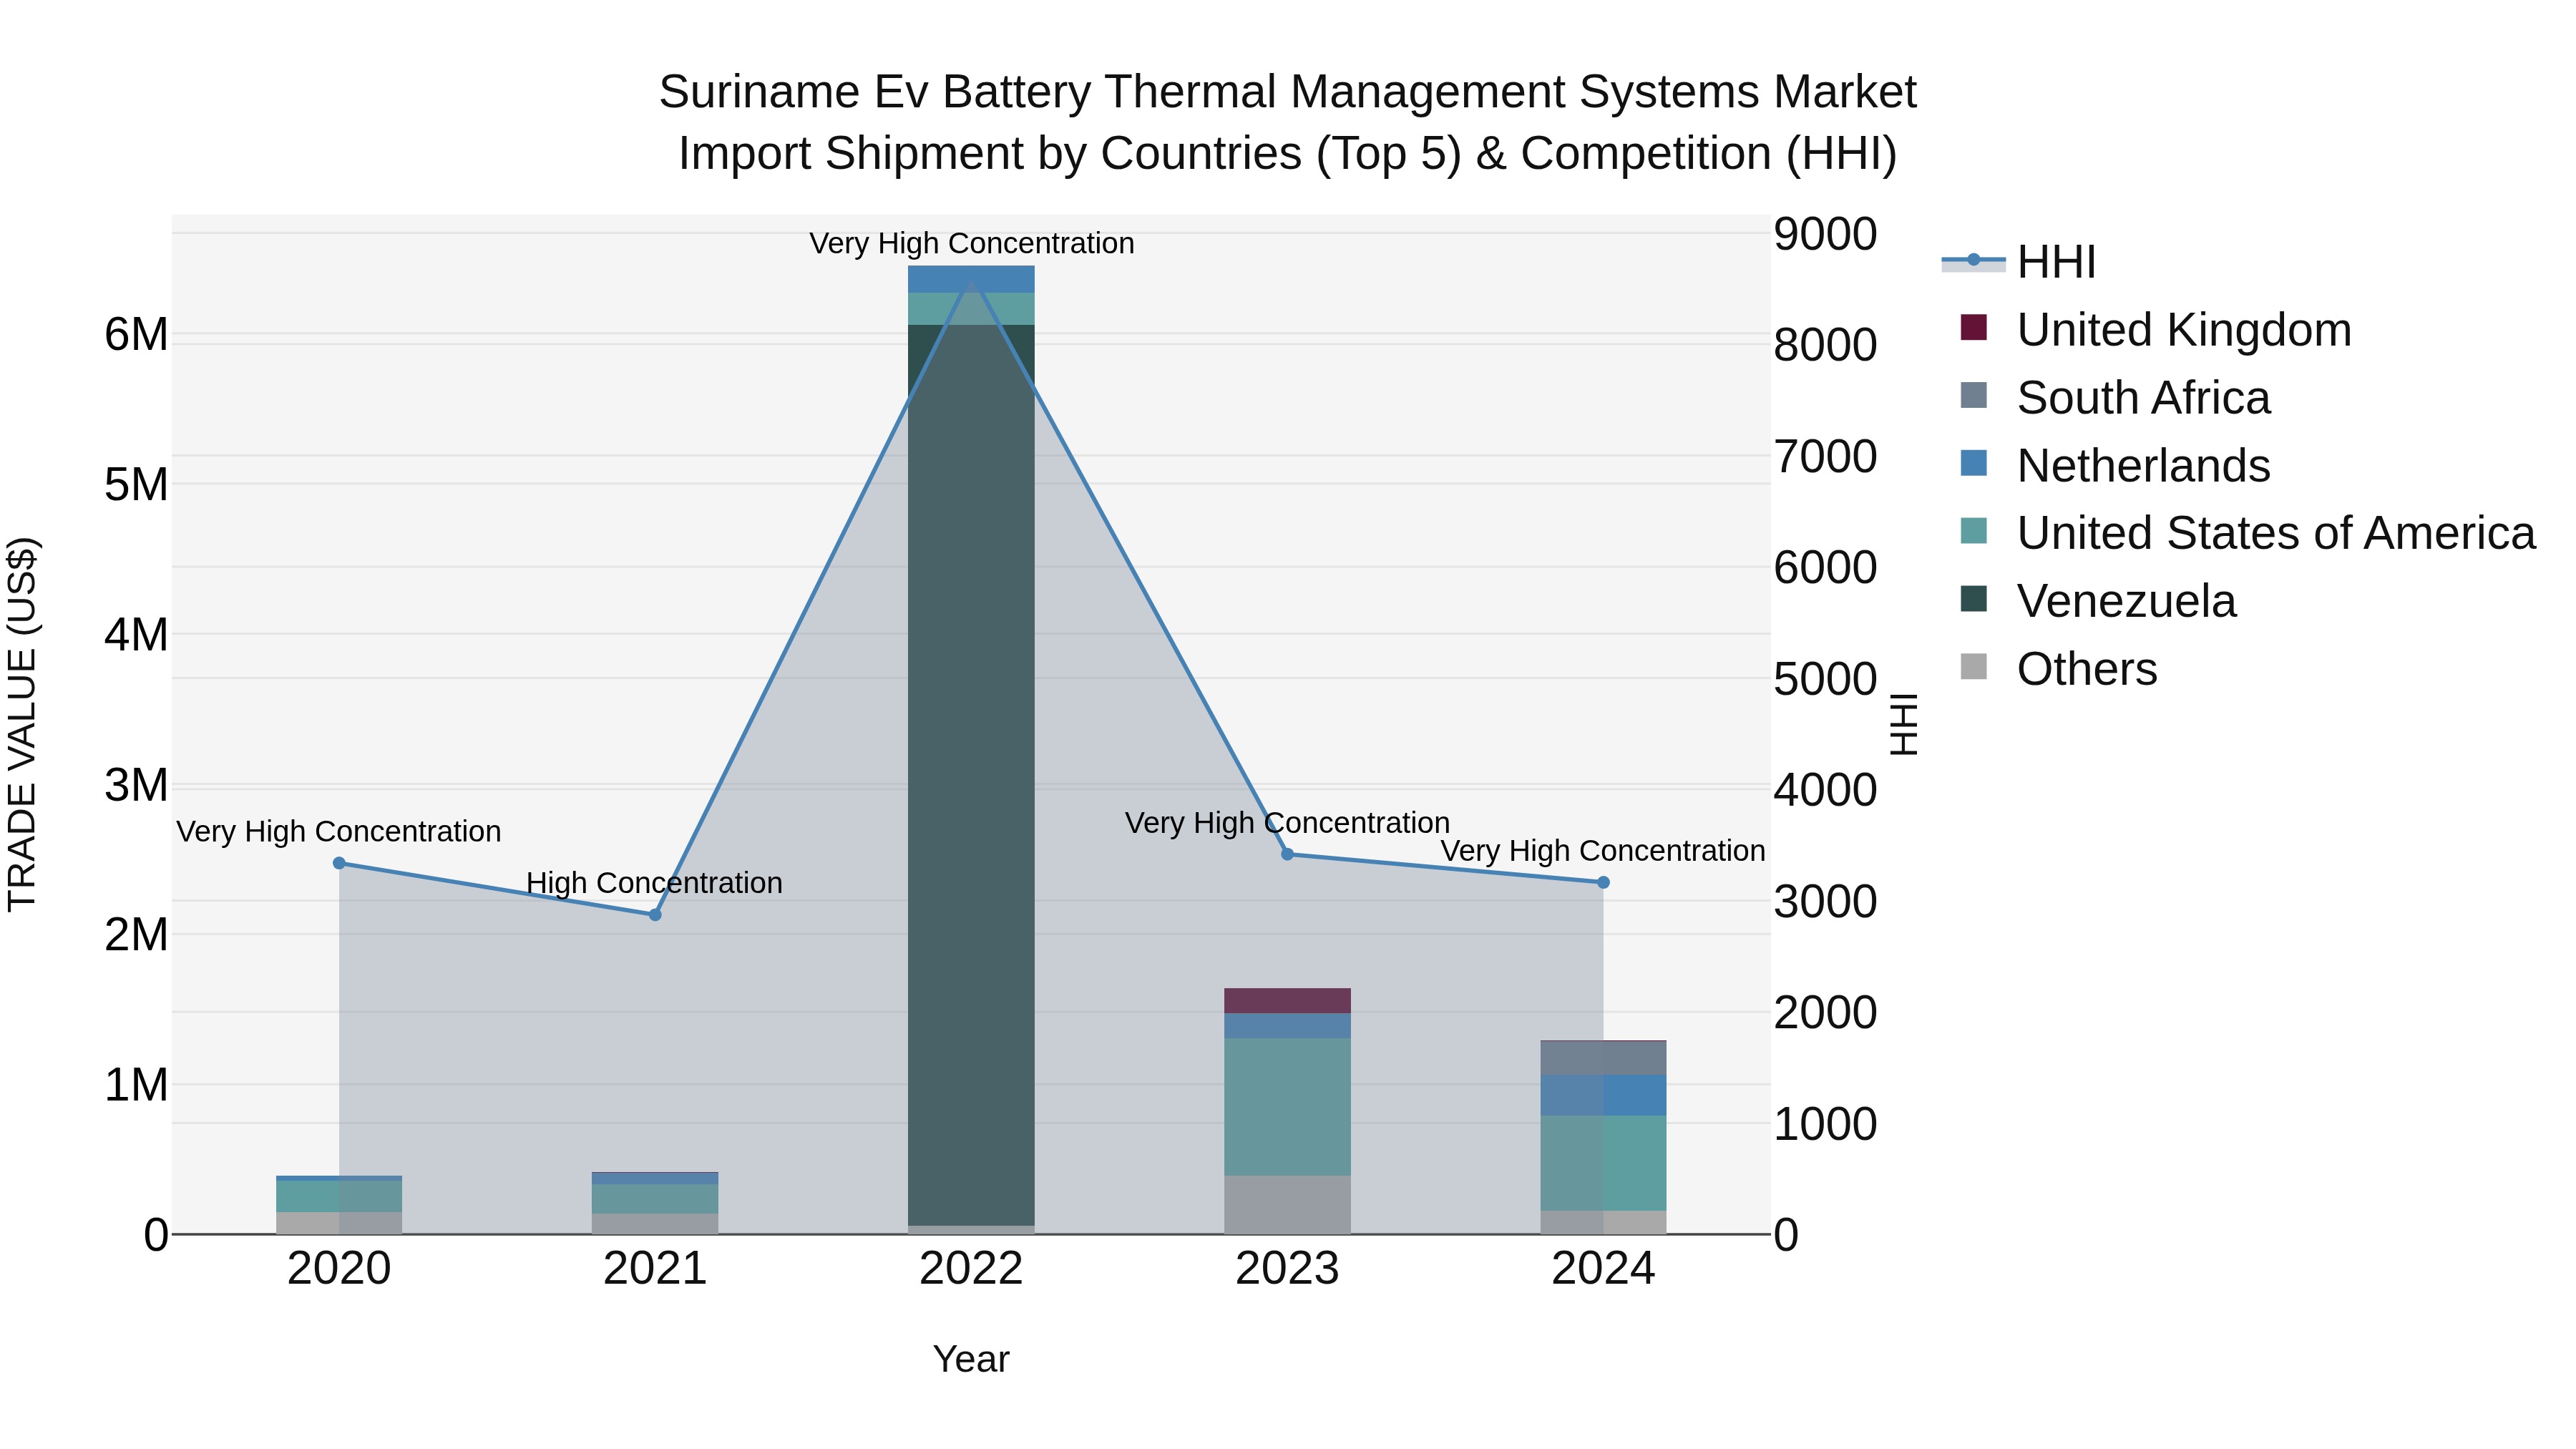Screen dimensions: 2576x1449
Task: Toggle United Kingdom series in legend
Action: coord(2146,330)
